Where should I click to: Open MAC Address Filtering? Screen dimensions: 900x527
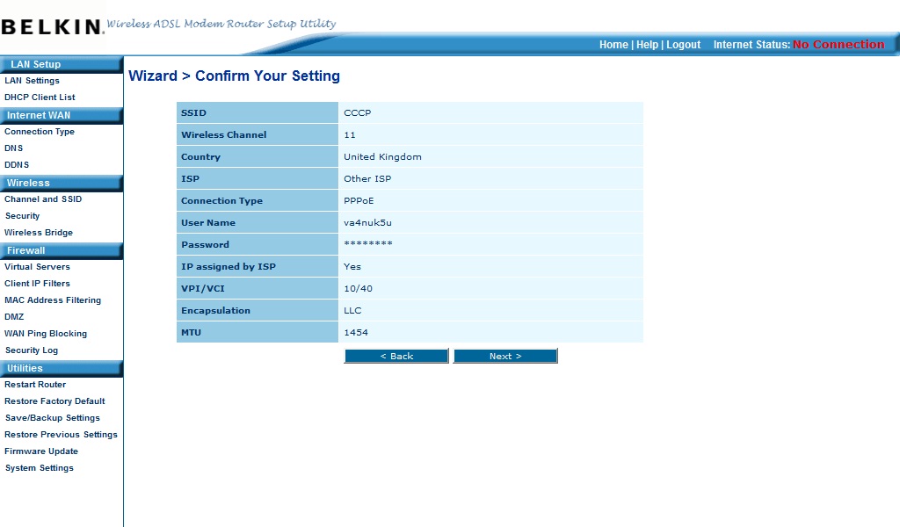coord(53,300)
